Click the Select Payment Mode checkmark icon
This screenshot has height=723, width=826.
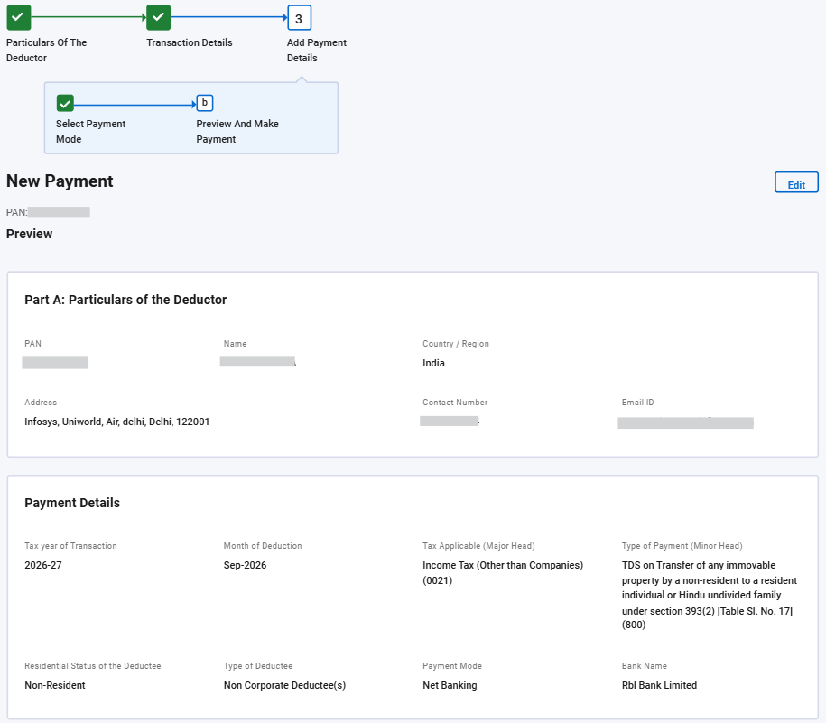(65, 103)
